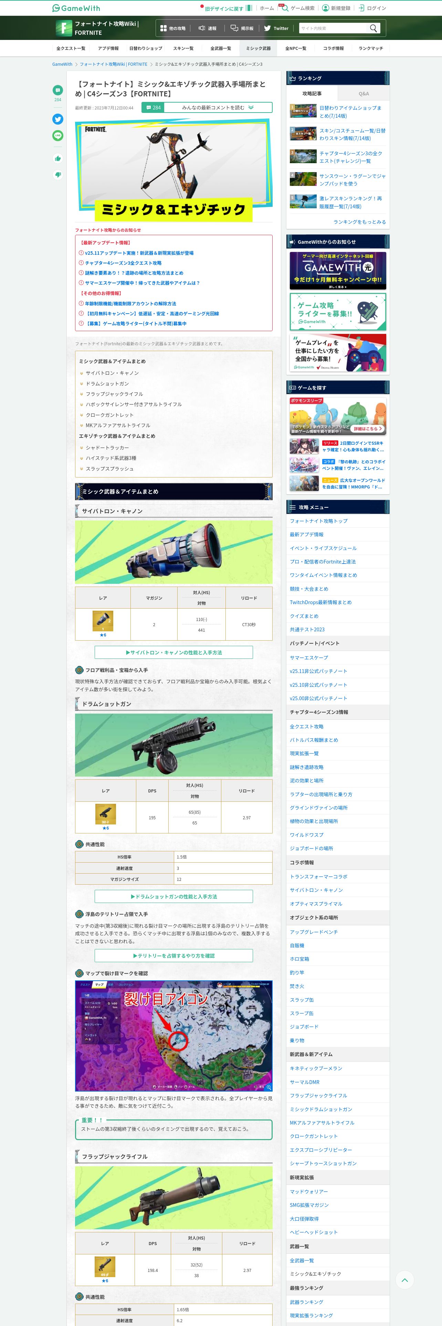Open 掲示板 bulletin board button
Screen dimensions: 442x1326
coord(242,28)
